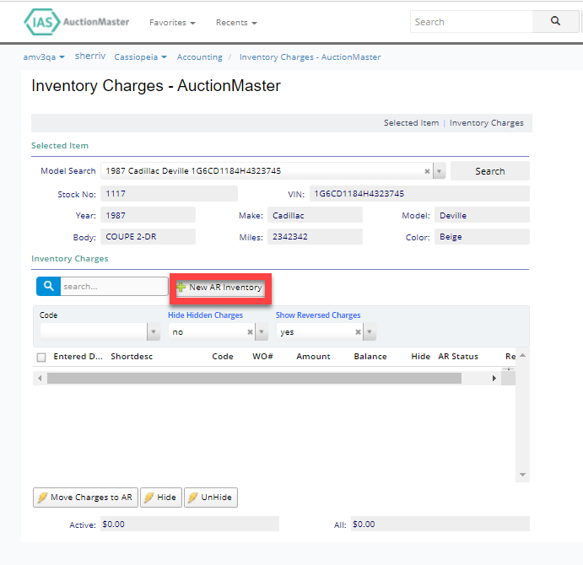Clear the Show Reversed Charges value
Viewport: 583px width, 565px height.
(x=358, y=332)
